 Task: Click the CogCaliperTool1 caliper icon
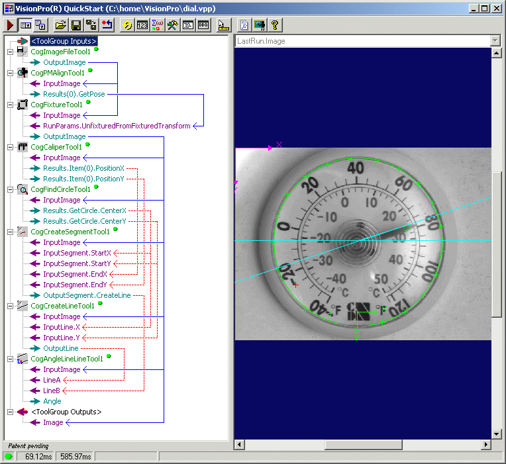coord(23,147)
